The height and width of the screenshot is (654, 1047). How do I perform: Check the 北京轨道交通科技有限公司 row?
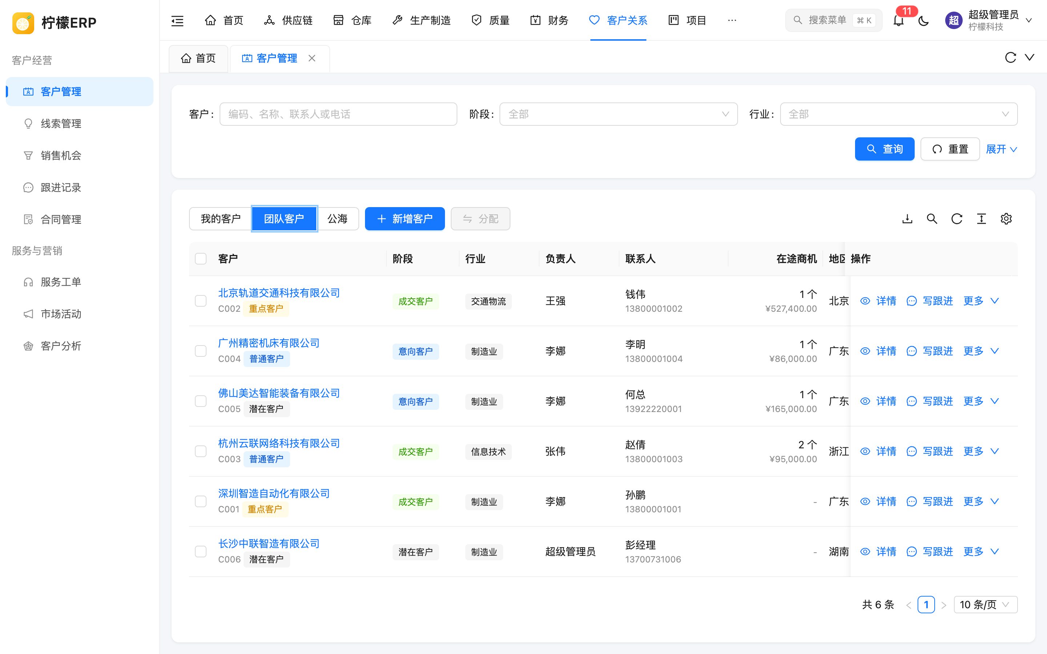201,301
